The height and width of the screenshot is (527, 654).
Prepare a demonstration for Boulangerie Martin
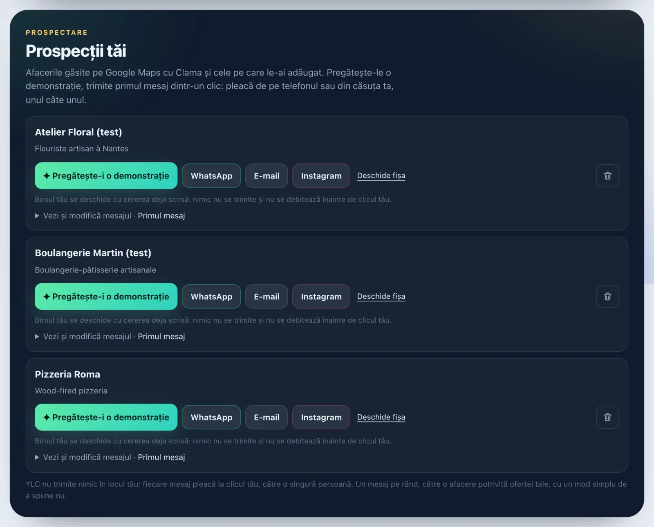point(106,297)
